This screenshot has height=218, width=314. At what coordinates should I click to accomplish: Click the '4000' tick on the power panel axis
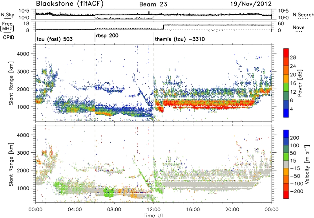tap(23, 54)
